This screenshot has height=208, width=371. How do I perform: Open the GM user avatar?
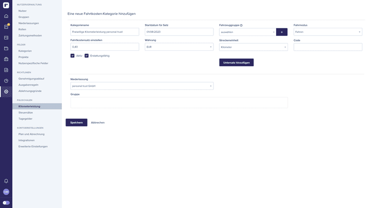[6, 192]
